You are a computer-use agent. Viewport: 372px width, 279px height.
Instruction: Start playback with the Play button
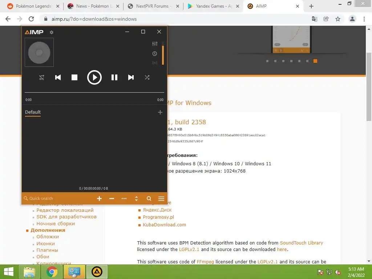[94, 77]
